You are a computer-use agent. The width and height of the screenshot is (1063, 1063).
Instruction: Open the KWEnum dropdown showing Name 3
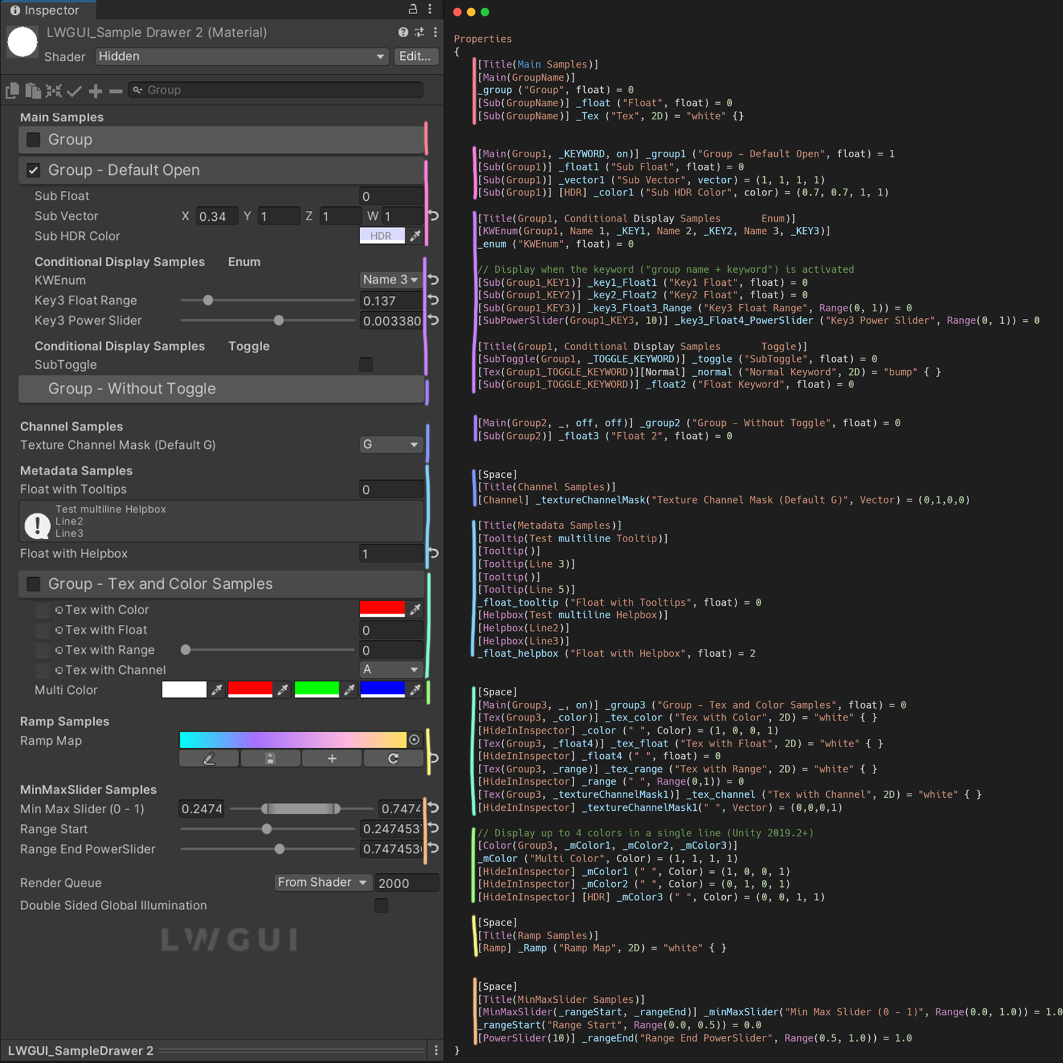click(x=391, y=279)
